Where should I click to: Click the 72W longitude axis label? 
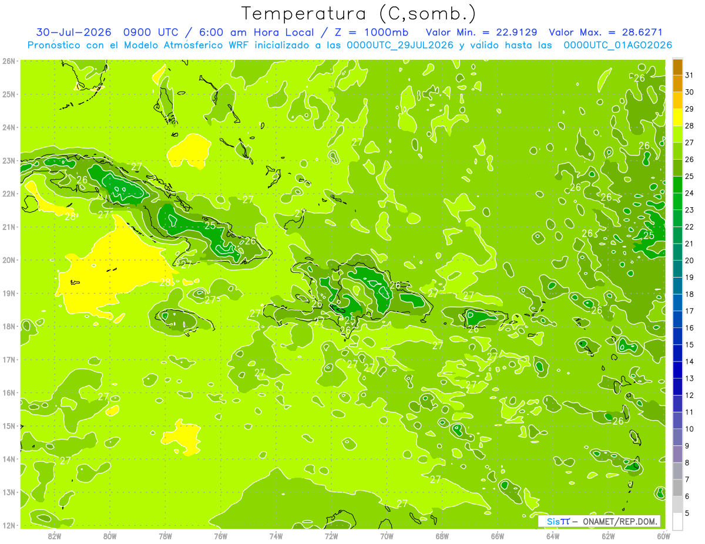(331, 536)
